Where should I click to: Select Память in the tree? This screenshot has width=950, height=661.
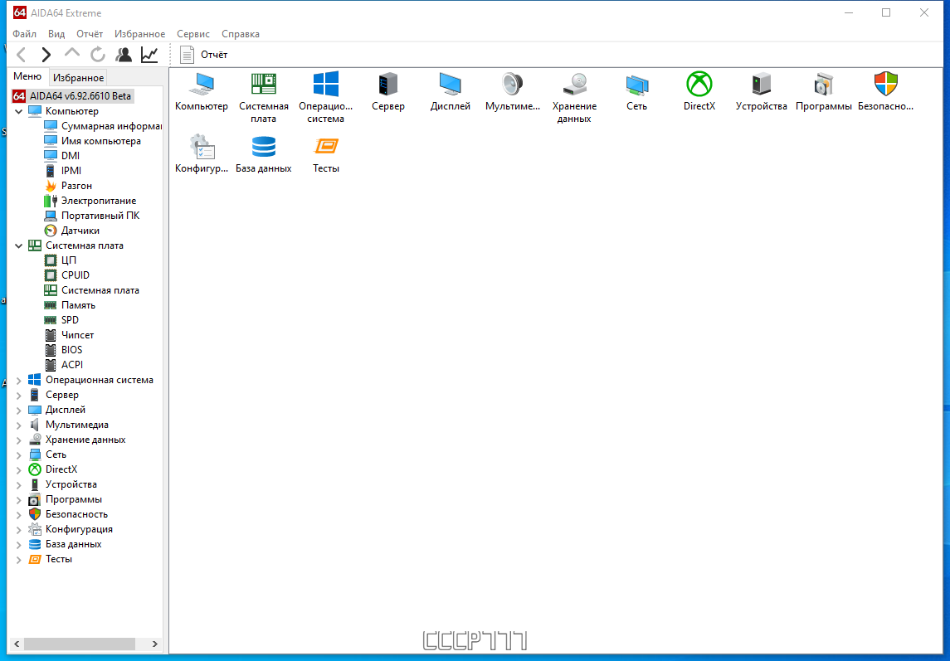pos(71,305)
